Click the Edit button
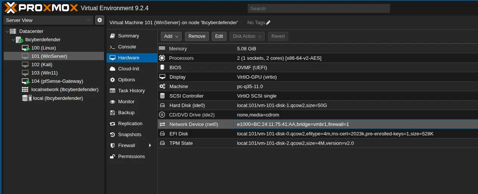Viewport: 478px width, 194px height. (219, 36)
